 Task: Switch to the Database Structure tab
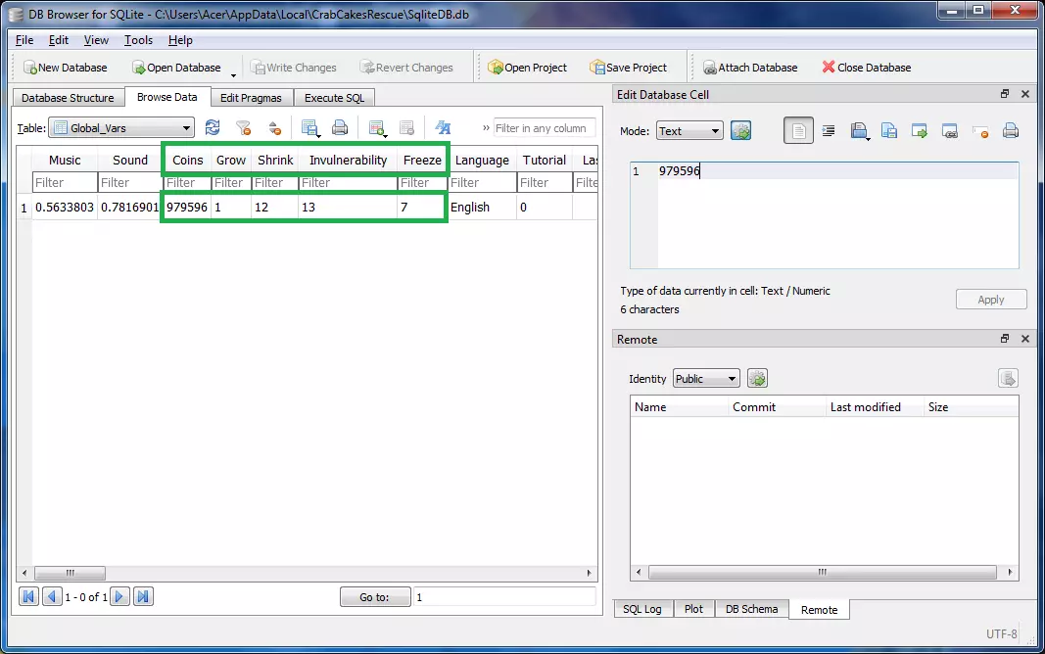pos(68,98)
